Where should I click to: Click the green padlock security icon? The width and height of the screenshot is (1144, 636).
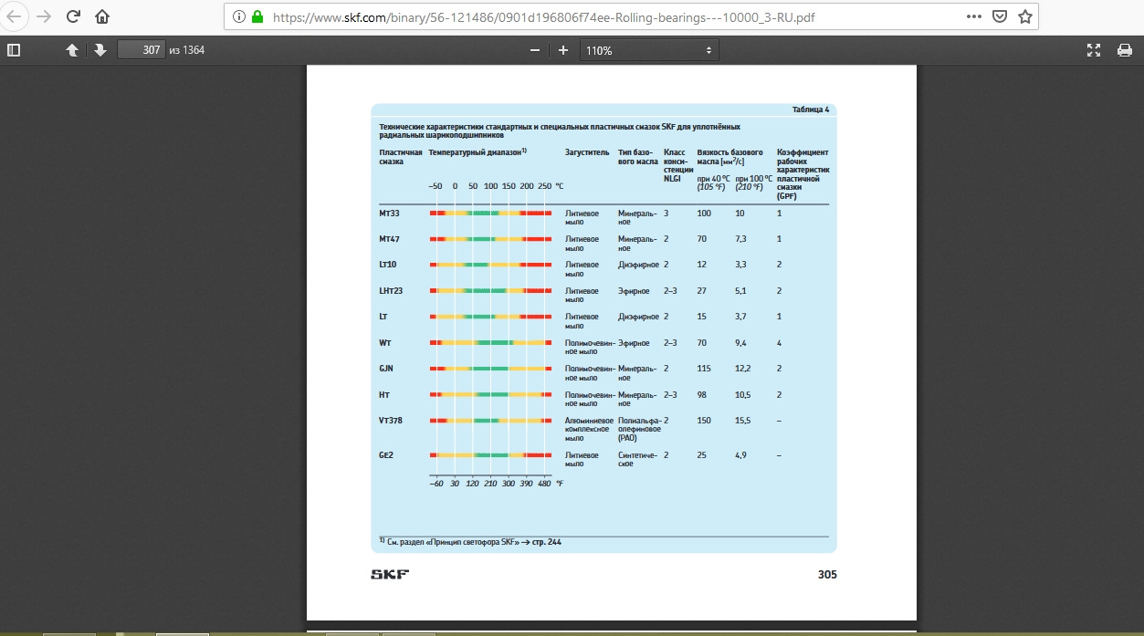[257, 16]
